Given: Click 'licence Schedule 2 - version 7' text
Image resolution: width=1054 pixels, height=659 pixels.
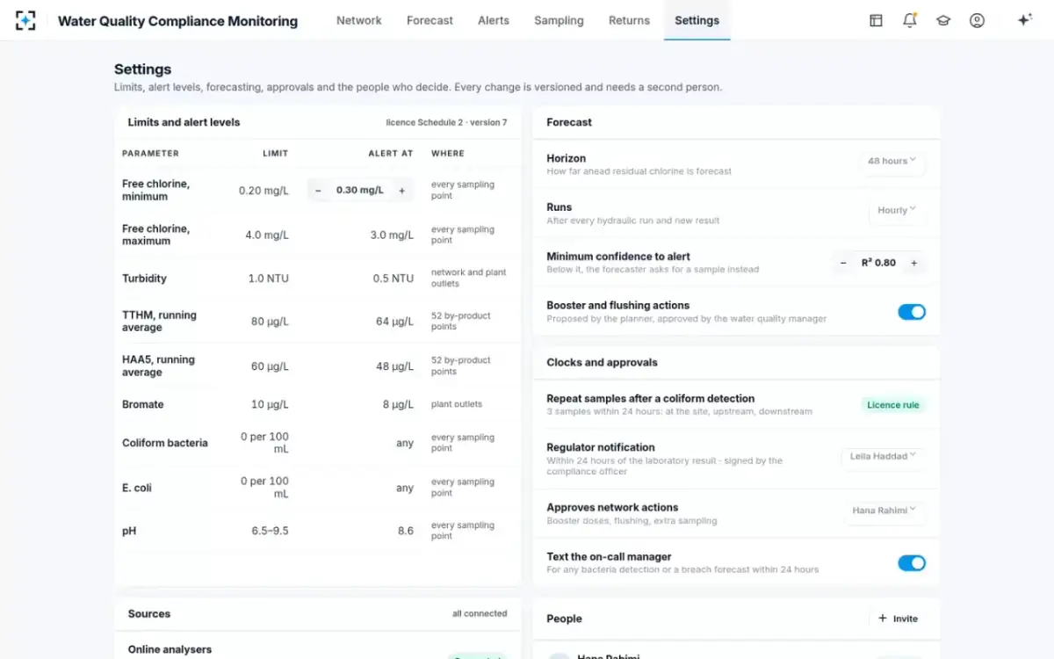Looking at the screenshot, I should [446, 122].
